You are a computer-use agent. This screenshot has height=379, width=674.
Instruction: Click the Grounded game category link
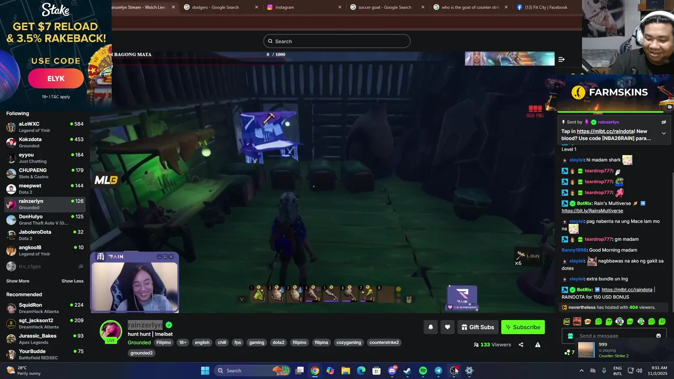tap(139, 343)
